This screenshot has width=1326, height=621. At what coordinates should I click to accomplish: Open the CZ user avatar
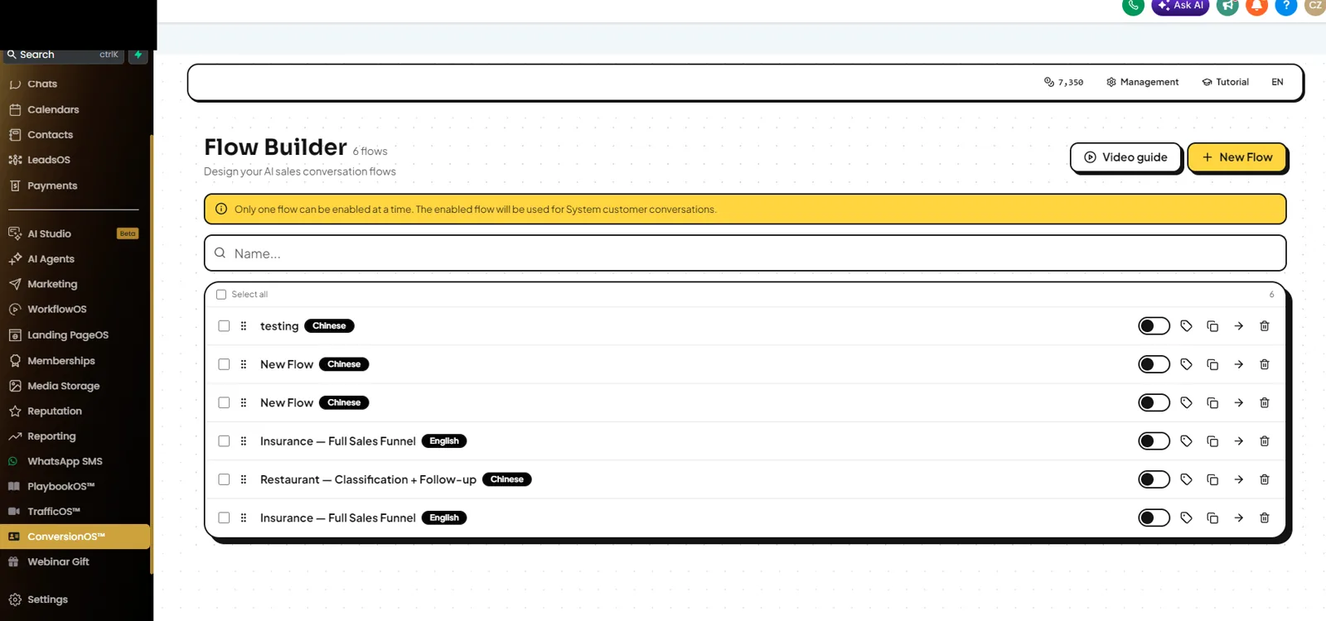coord(1315,6)
